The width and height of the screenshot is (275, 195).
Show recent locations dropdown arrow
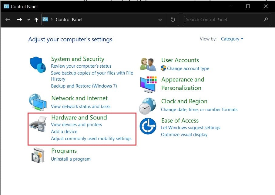tap(29, 20)
